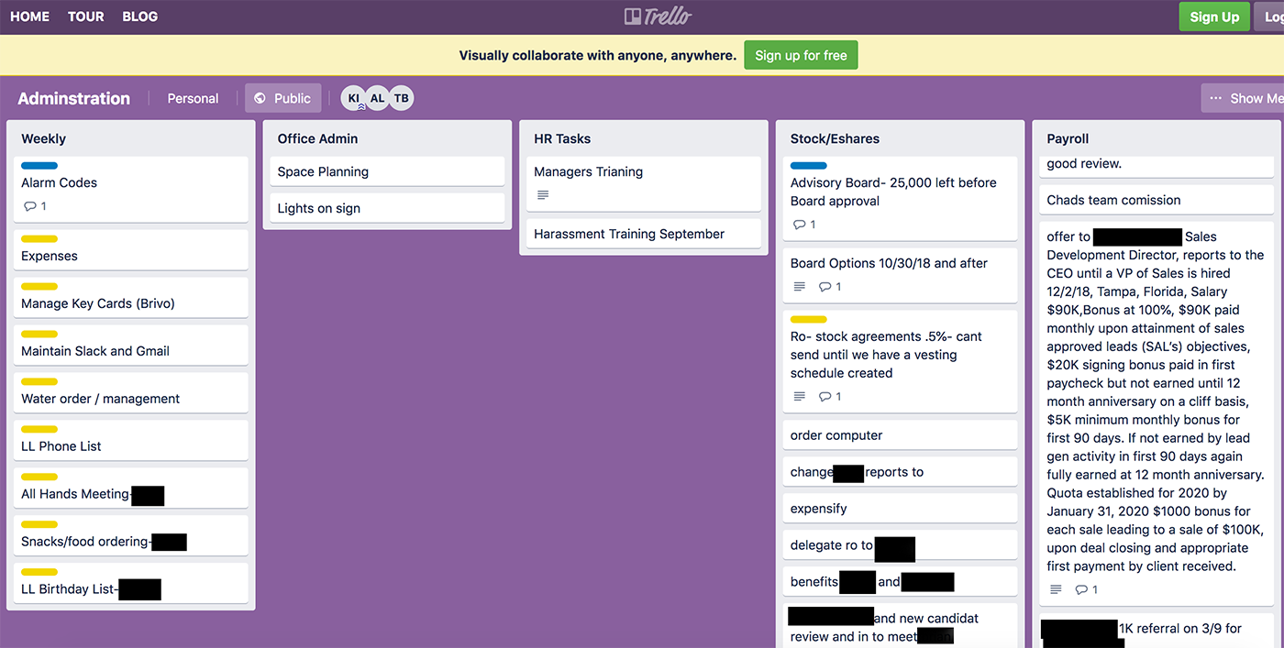Image resolution: width=1284 pixels, height=648 pixels.
Task: Click blue label on Advisory Board card
Action: (x=809, y=166)
